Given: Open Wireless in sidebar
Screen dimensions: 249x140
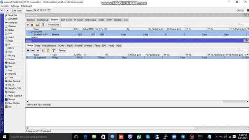Looking at the screenshot, I should click(12, 26).
